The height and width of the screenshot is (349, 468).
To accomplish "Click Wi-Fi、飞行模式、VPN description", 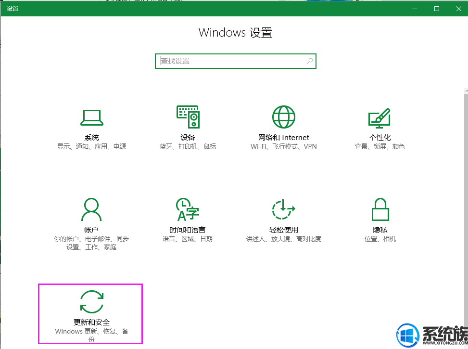I will (x=284, y=146).
